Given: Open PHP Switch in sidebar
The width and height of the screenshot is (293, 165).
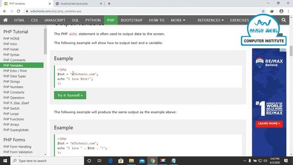Looking at the screenshot, I should 11,109.
